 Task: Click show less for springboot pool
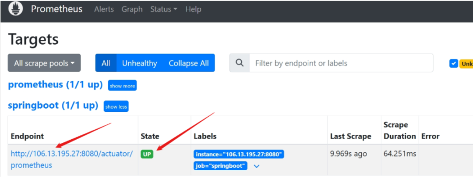[x=116, y=106]
